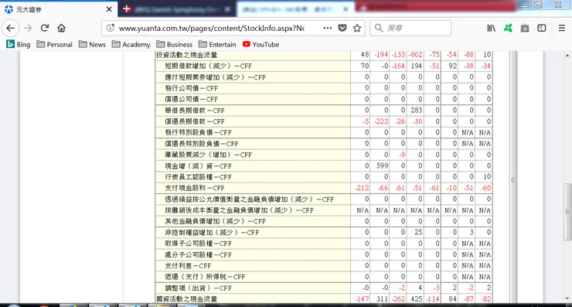
Task: Open the browser home page
Action: (61, 28)
